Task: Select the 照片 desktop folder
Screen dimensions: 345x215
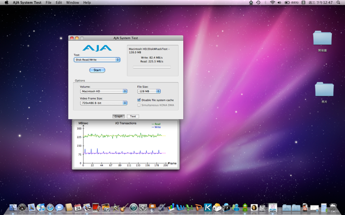Action: click(x=324, y=93)
